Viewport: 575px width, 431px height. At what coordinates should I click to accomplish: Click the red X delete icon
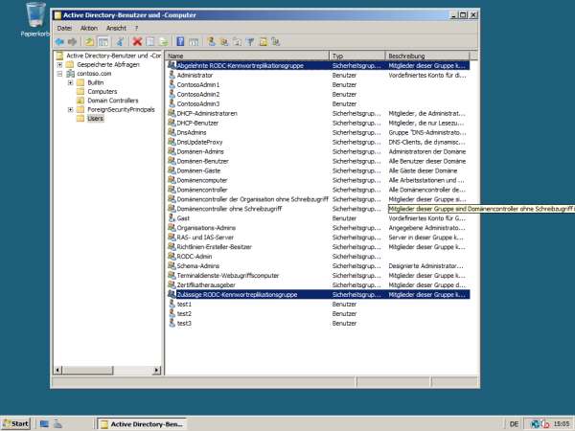[137, 42]
